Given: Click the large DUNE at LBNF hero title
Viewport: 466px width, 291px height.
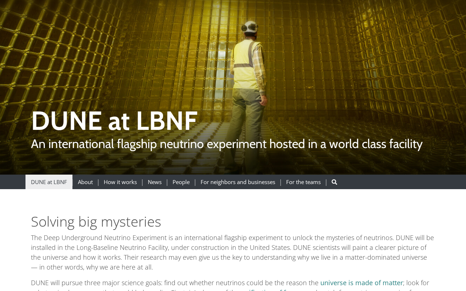Looking at the screenshot, I should pyautogui.click(x=114, y=121).
